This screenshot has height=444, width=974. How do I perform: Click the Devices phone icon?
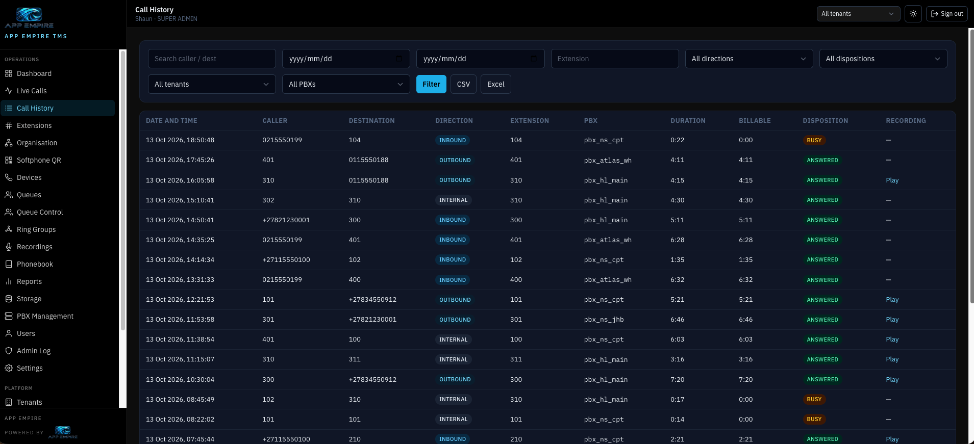tap(9, 177)
